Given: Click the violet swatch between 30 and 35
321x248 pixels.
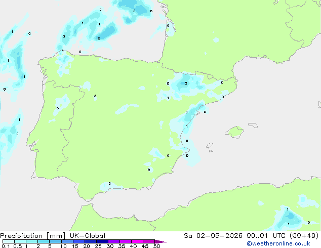Looking at the screenshot, I should (114, 241).
